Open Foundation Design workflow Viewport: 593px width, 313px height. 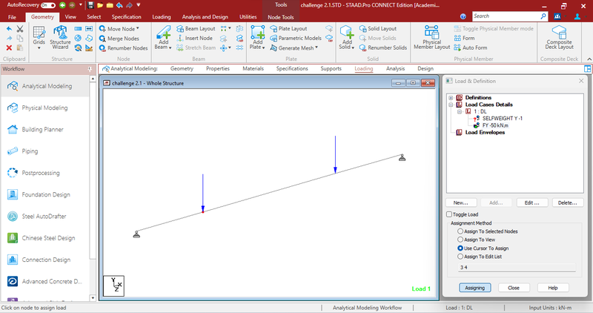tap(45, 194)
